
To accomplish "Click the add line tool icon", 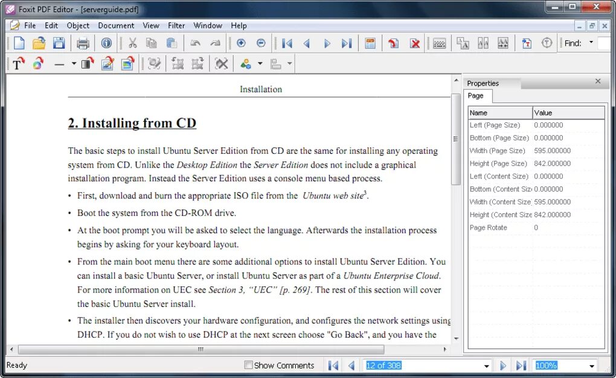I will coord(59,64).
